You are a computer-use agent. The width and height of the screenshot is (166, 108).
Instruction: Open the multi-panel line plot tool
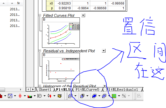[x=10, y=96]
